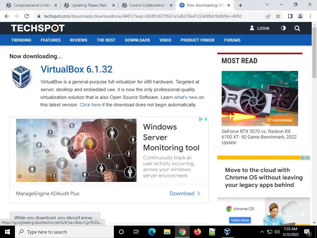Click AdChoices icon on Chrome OS ad
The height and width of the screenshot is (238, 317).
tap(303, 158)
